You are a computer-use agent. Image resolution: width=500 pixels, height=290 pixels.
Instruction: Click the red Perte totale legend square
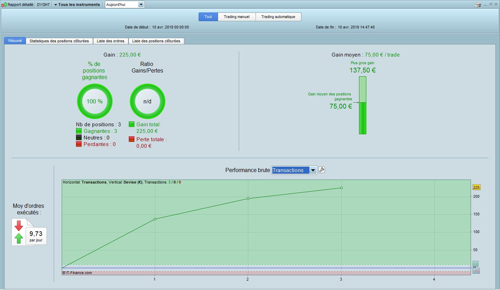pyautogui.click(x=132, y=139)
